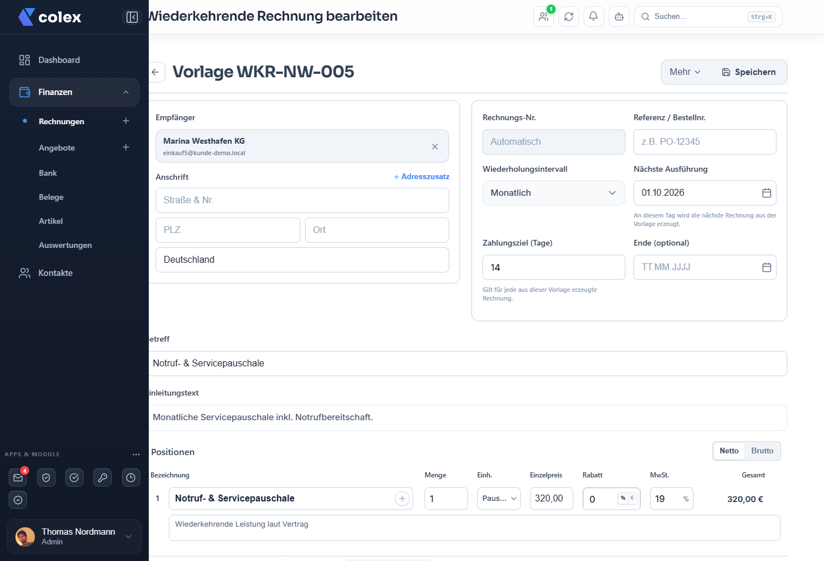This screenshot has width=824, height=561.
Task: Click the Referenz / Bestellnr. field
Action: point(705,142)
